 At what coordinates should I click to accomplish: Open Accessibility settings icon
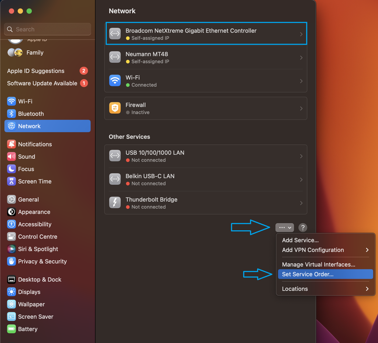point(11,224)
